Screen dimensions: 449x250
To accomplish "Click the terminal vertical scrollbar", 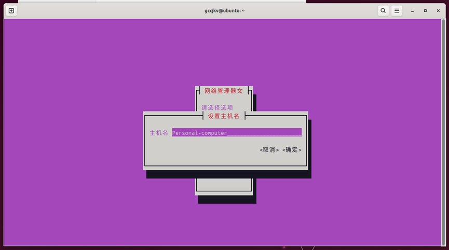I will 444,132.
